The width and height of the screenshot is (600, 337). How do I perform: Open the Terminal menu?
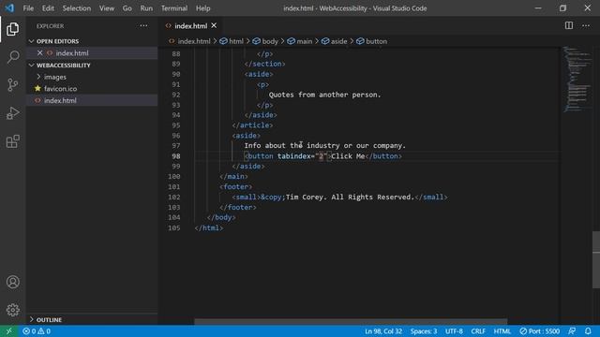[174, 8]
